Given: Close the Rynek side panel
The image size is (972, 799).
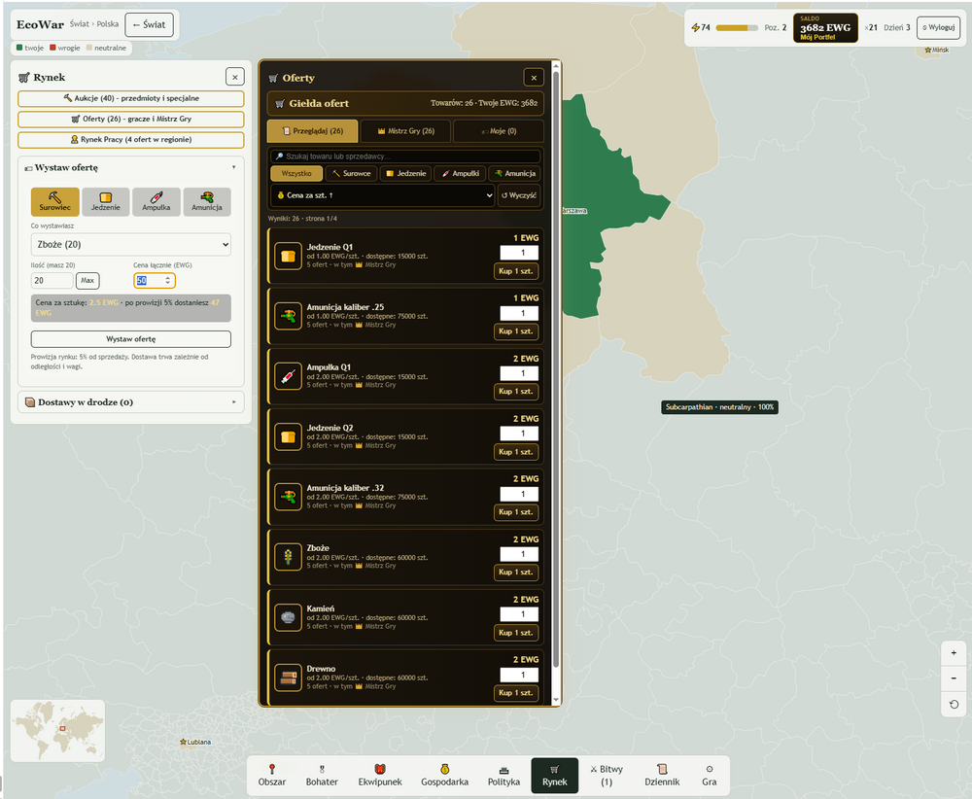Looking at the screenshot, I should coord(235,77).
